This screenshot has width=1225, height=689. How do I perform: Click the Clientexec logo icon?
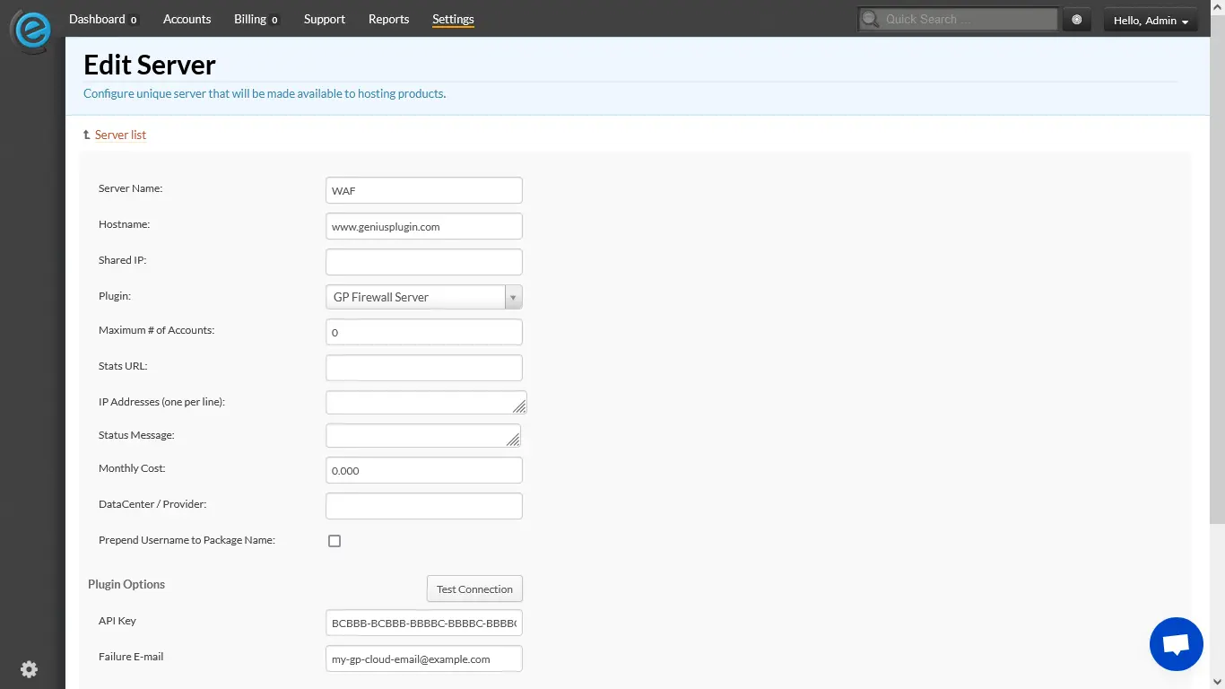32,31
